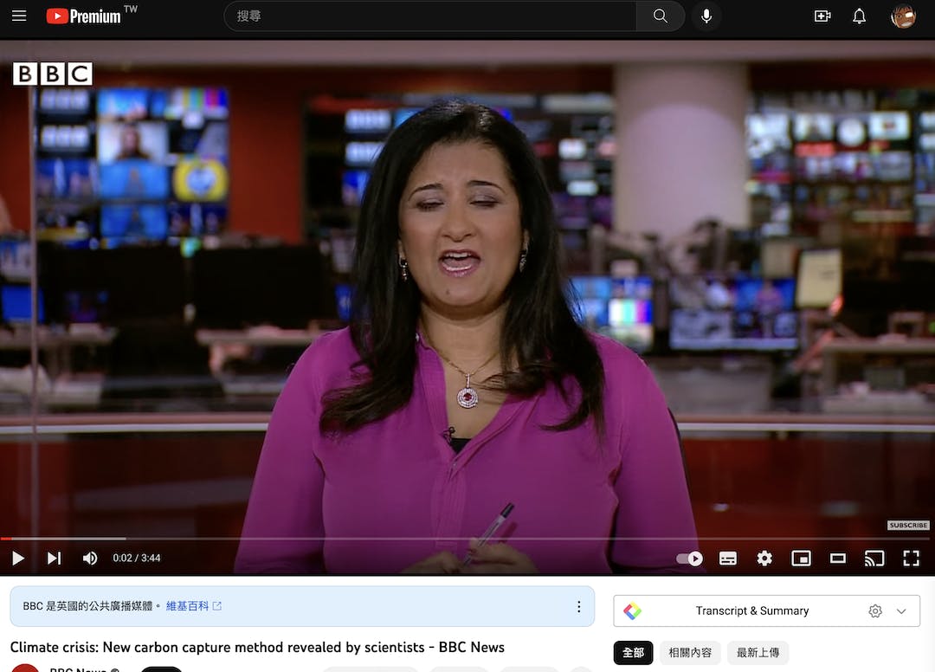Open Transcript & Summary settings gear
The height and width of the screenshot is (672, 935).
coord(874,611)
